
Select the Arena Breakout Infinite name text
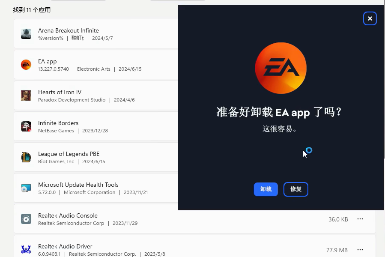pos(69,30)
